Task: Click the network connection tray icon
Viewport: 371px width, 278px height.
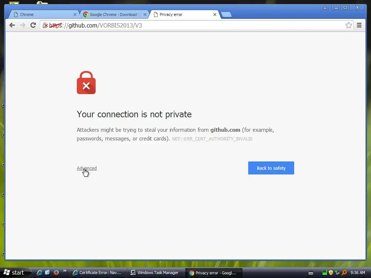Action: coord(337,273)
